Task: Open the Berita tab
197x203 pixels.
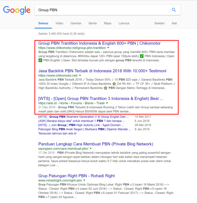Action: click(x=93, y=23)
